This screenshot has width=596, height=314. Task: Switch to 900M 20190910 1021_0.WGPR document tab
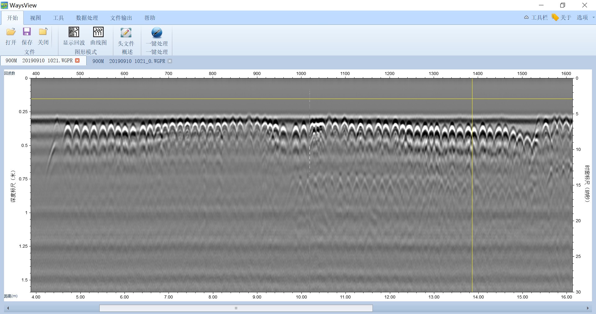coord(129,61)
